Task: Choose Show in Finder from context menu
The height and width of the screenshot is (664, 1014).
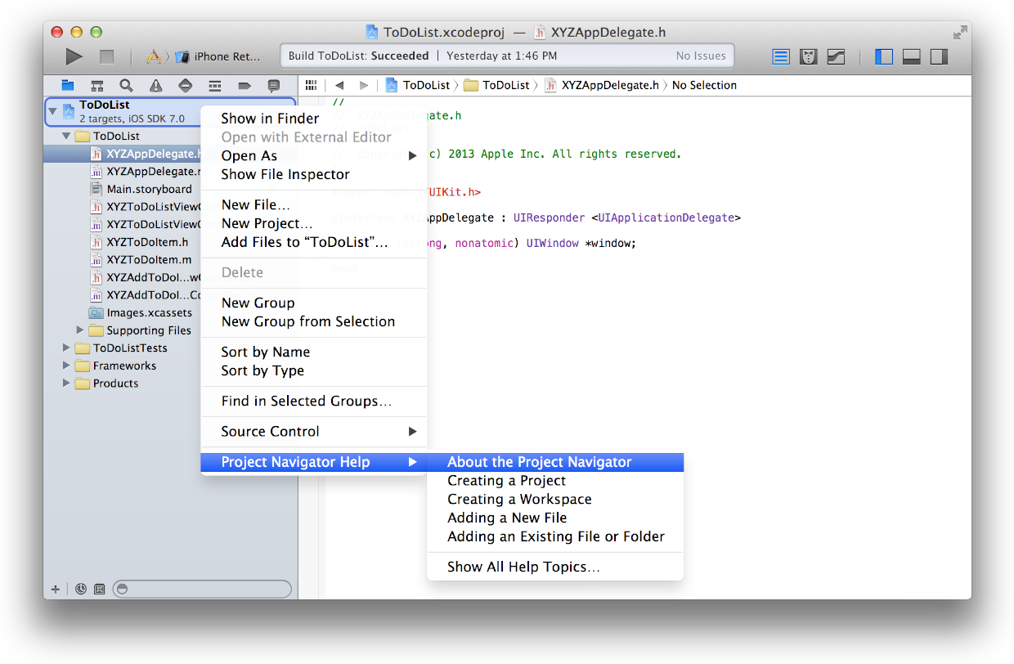Action: coord(314,119)
